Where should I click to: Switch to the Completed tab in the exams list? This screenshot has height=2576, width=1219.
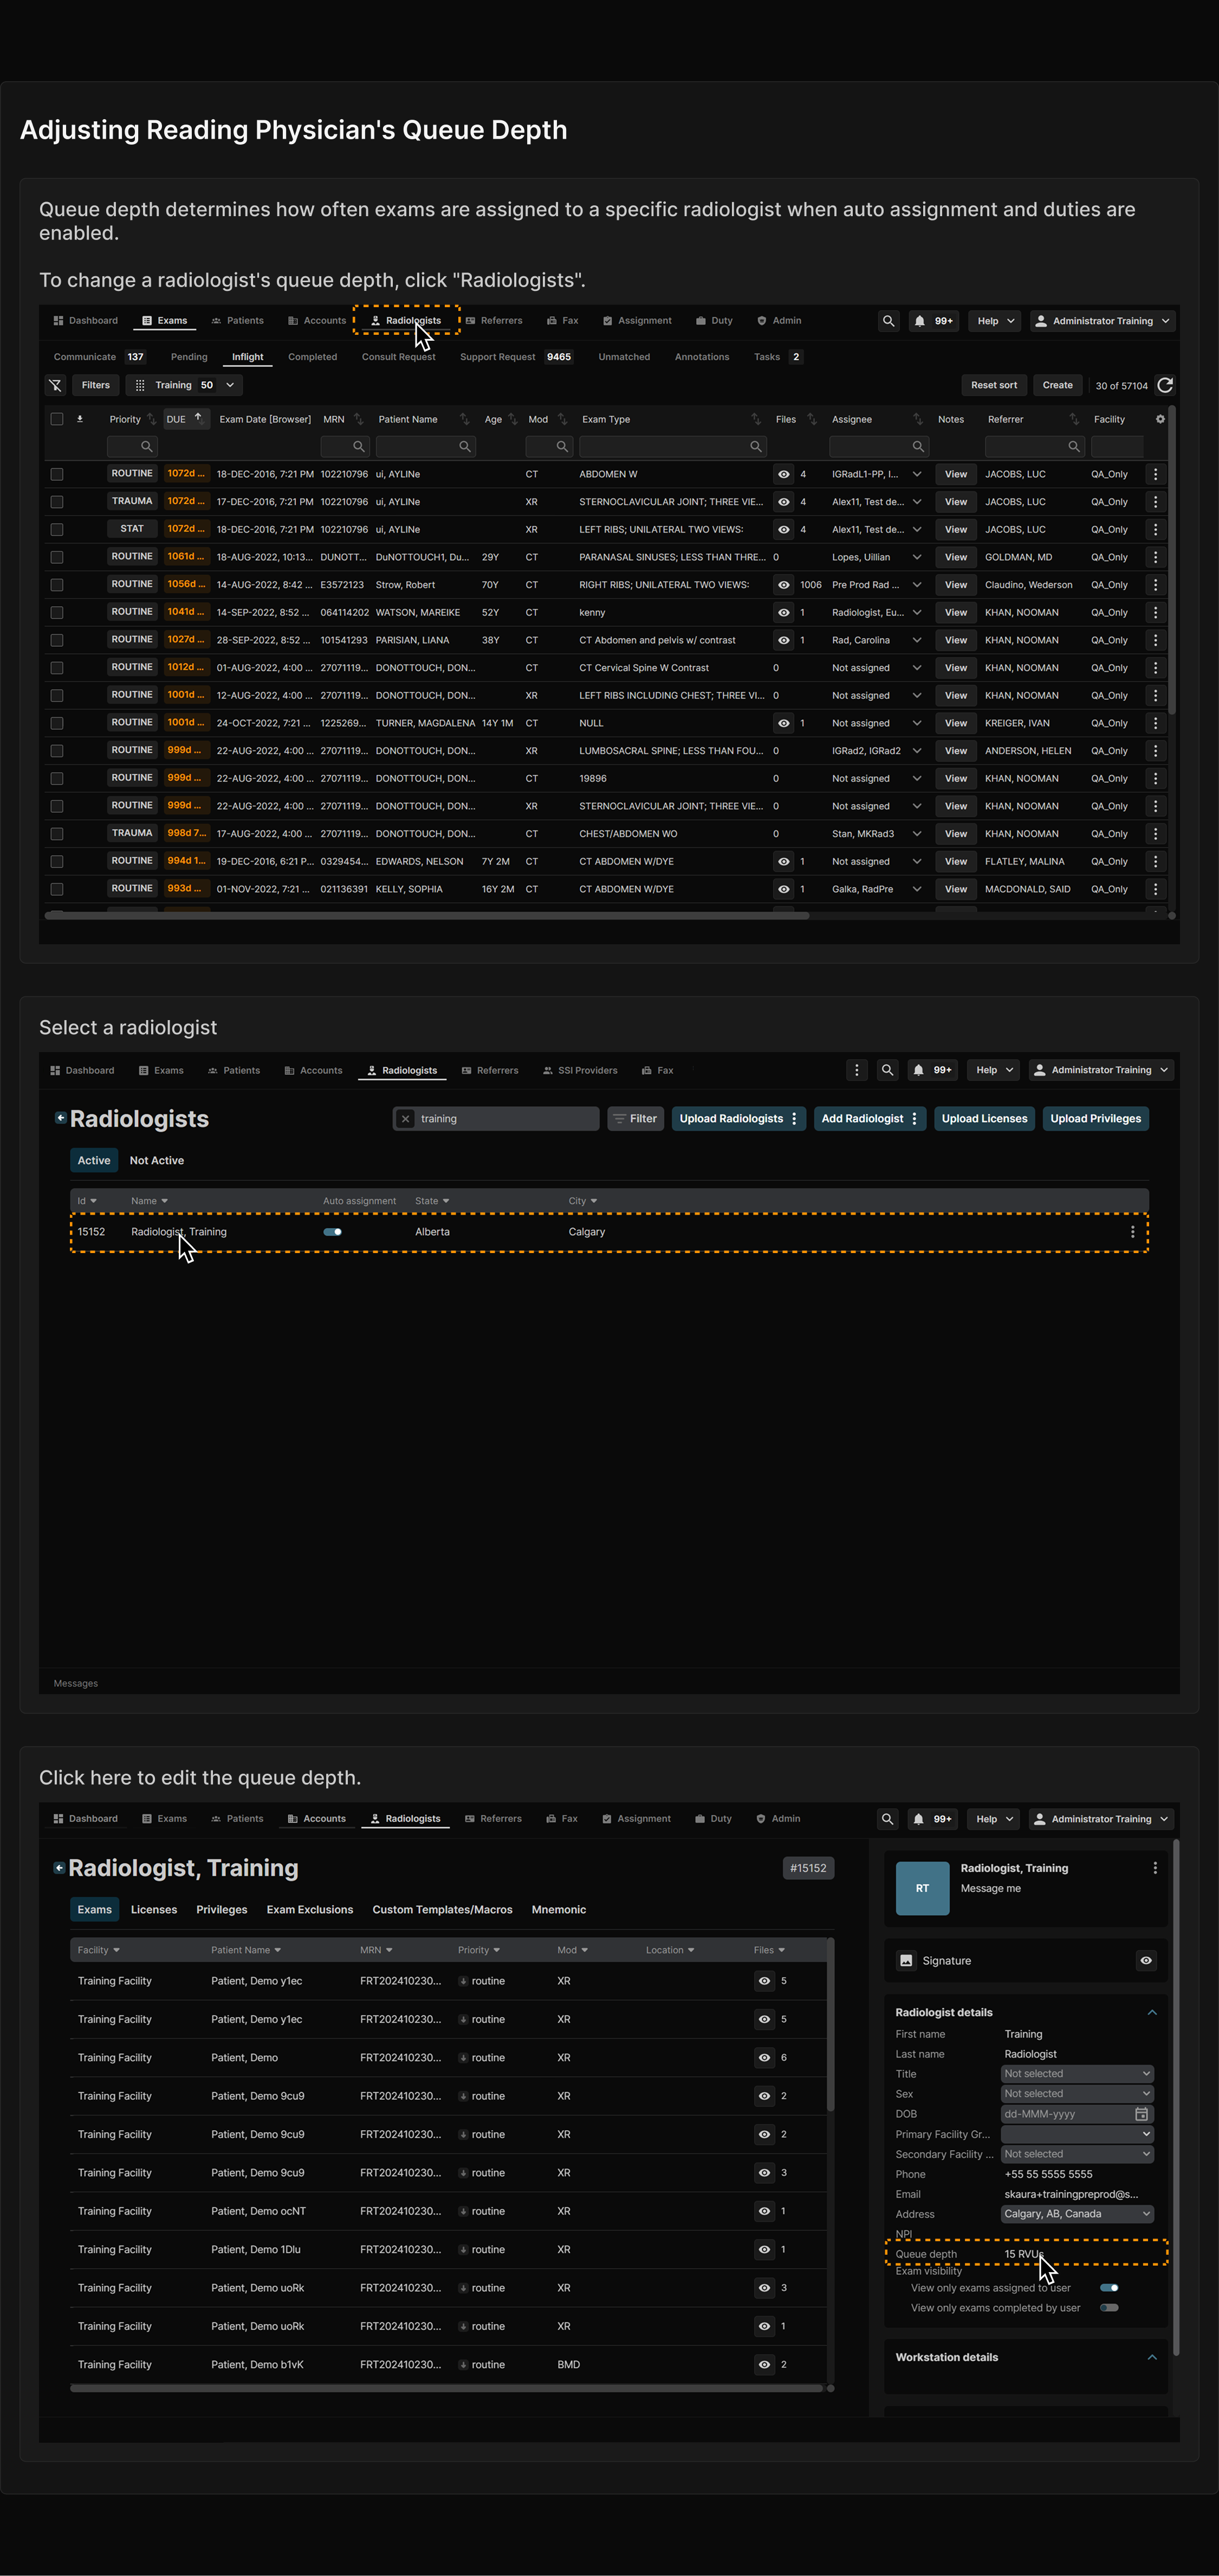tap(312, 357)
